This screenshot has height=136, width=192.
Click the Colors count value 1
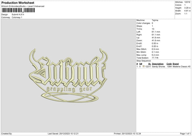185,5
